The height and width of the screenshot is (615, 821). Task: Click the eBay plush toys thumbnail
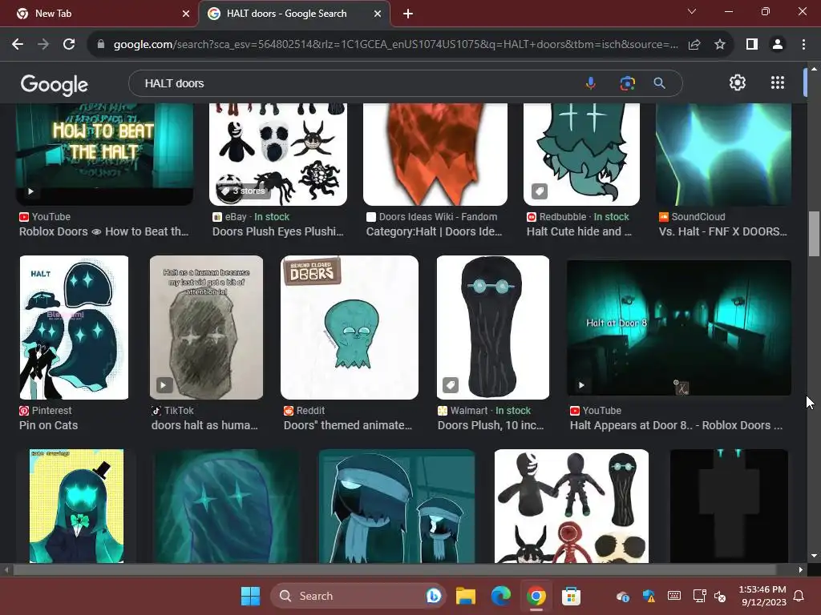pyautogui.click(x=278, y=155)
